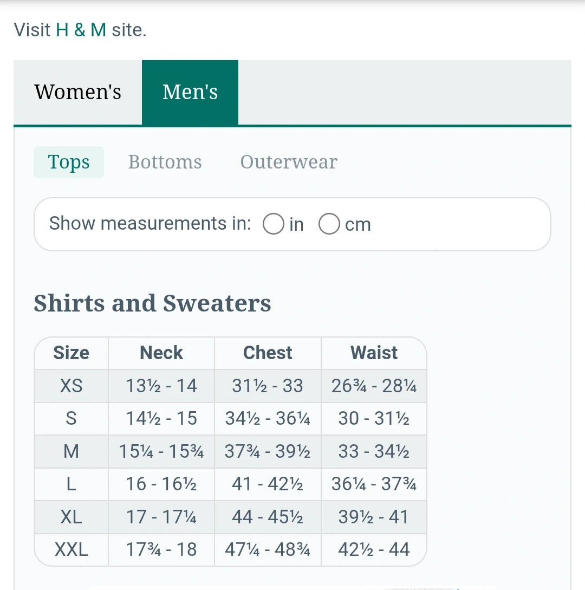
Task: Select inches measurement radio button
Action: pos(274,224)
